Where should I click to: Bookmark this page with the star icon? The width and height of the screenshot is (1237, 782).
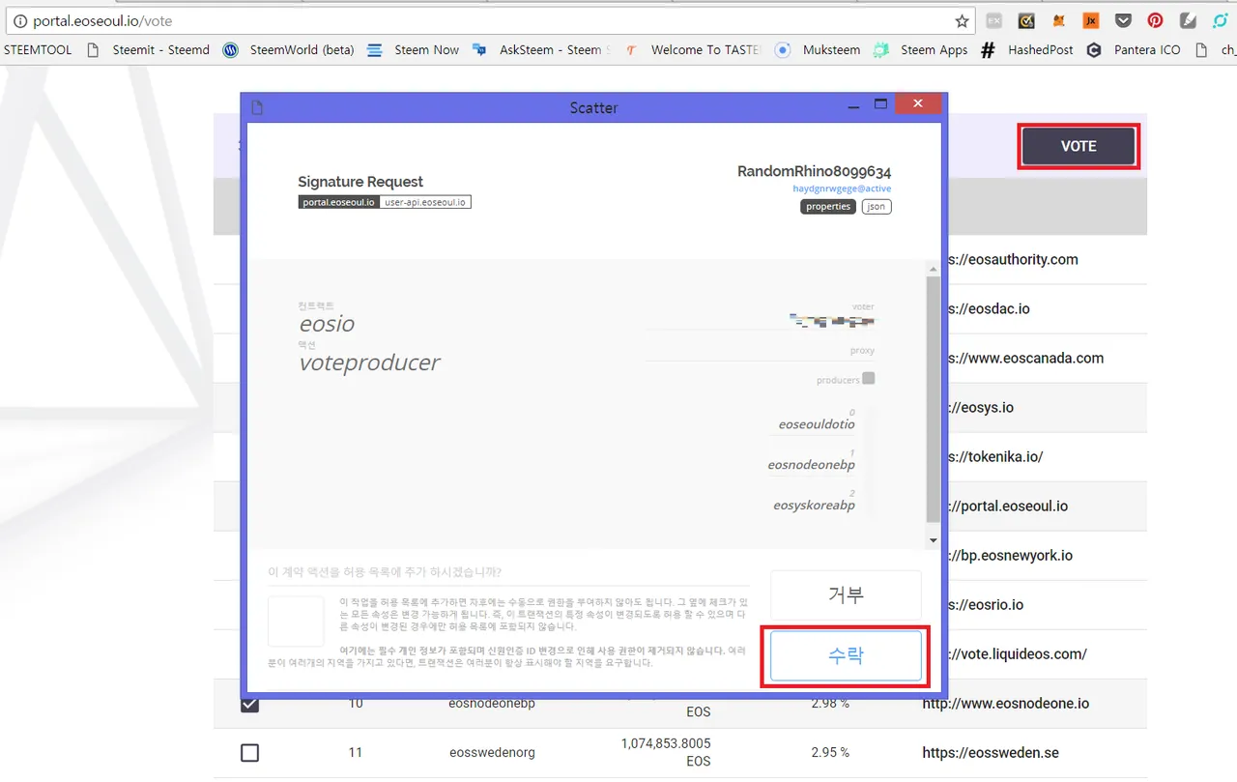tap(962, 20)
